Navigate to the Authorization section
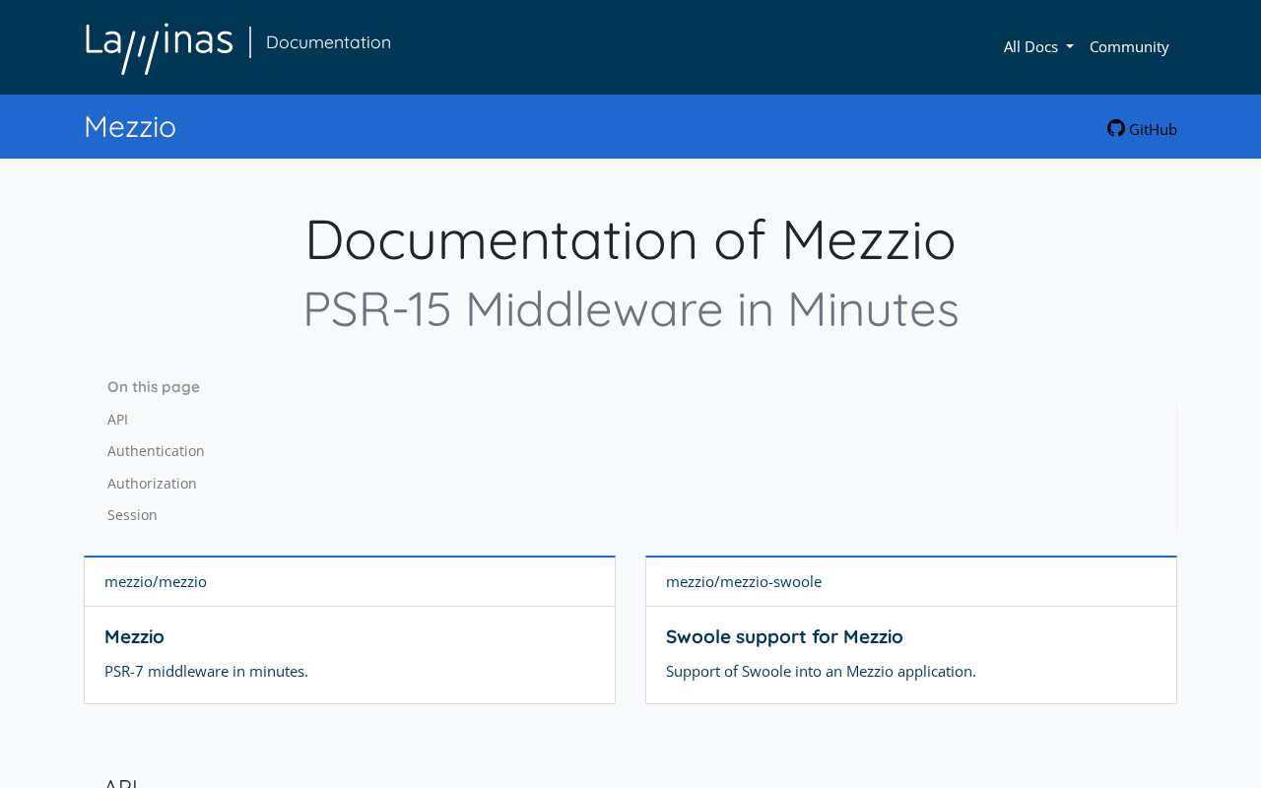The image size is (1261, 788). click(152, 484)
